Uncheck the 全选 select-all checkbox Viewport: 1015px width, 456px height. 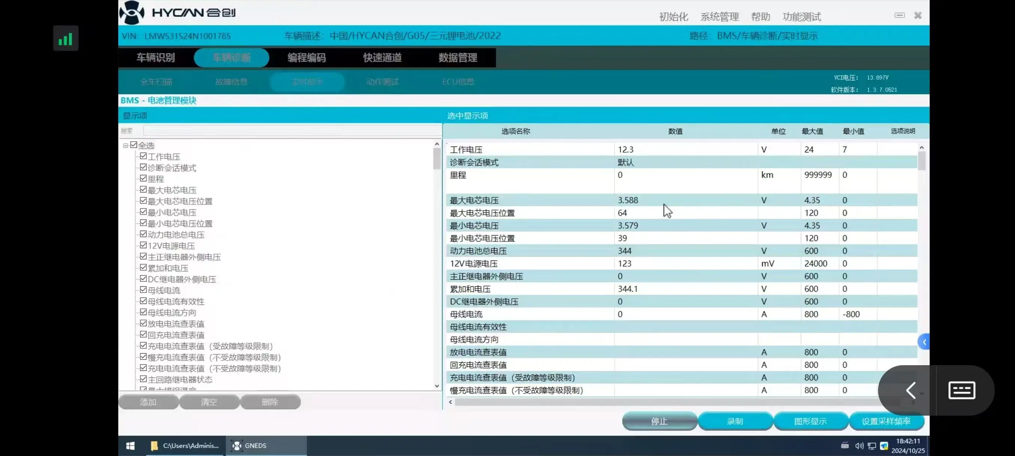(134, 145)
